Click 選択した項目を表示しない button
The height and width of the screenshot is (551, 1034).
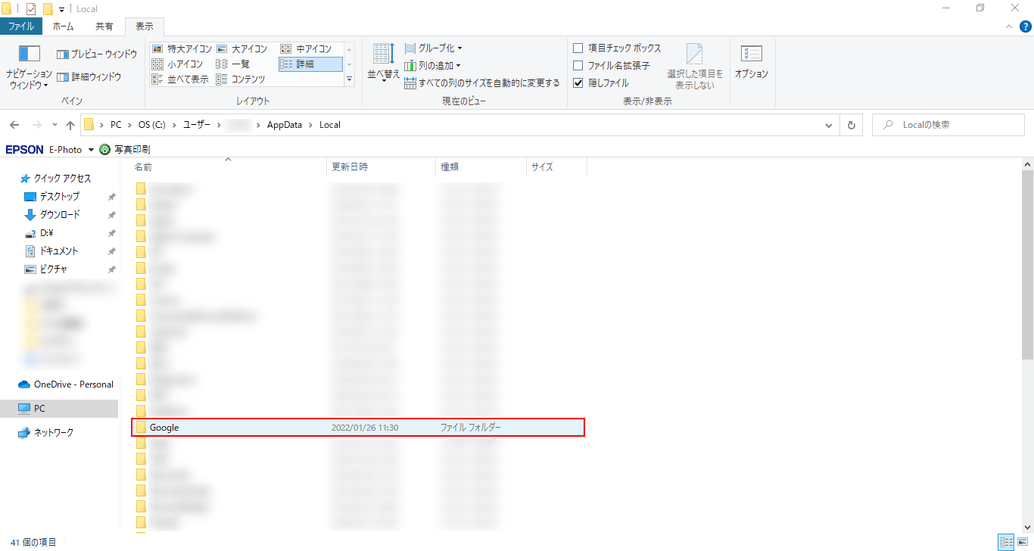pyautogui.click(x=695, y=67)
